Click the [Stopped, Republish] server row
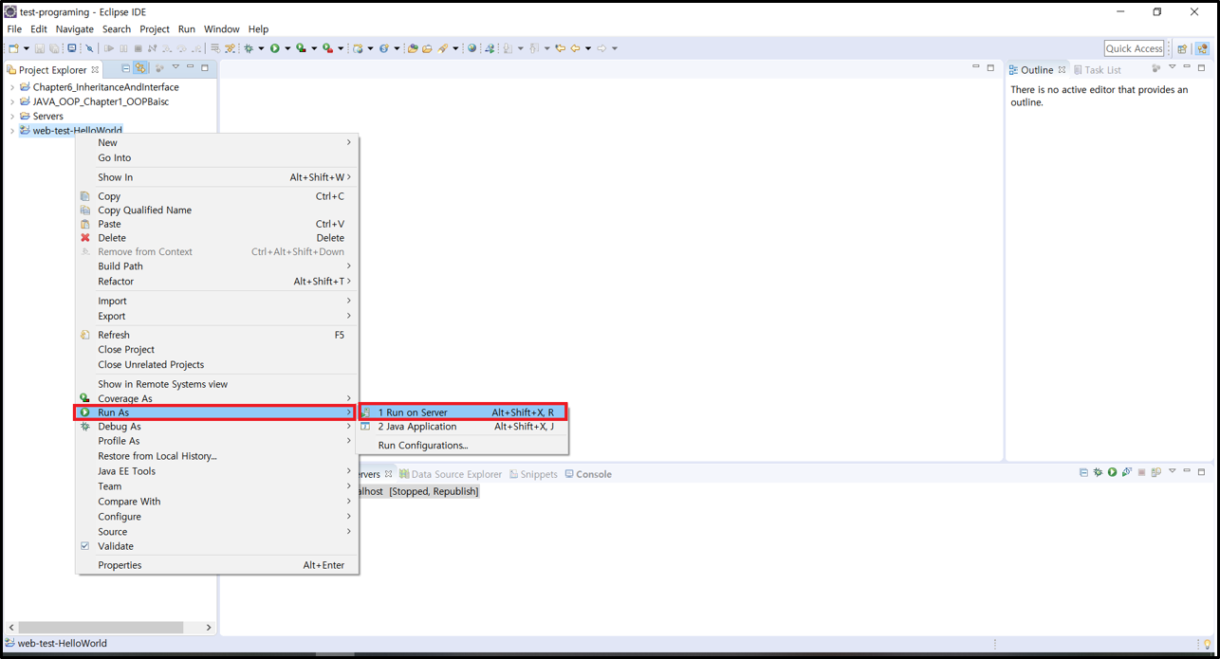Screen dimensions: 1220x659 click(x=419, y=492)
